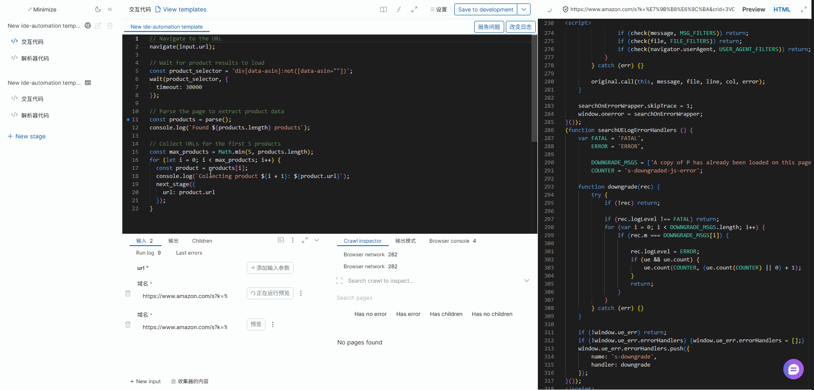Toggle the Has no error filter

370,314
